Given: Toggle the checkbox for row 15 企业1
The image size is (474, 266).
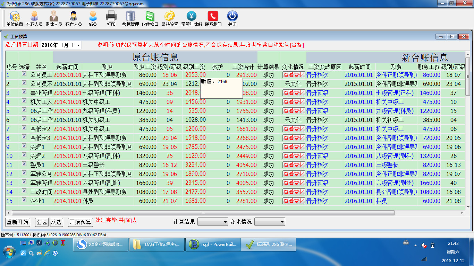Looking at the screenshot, I should 24,200.
